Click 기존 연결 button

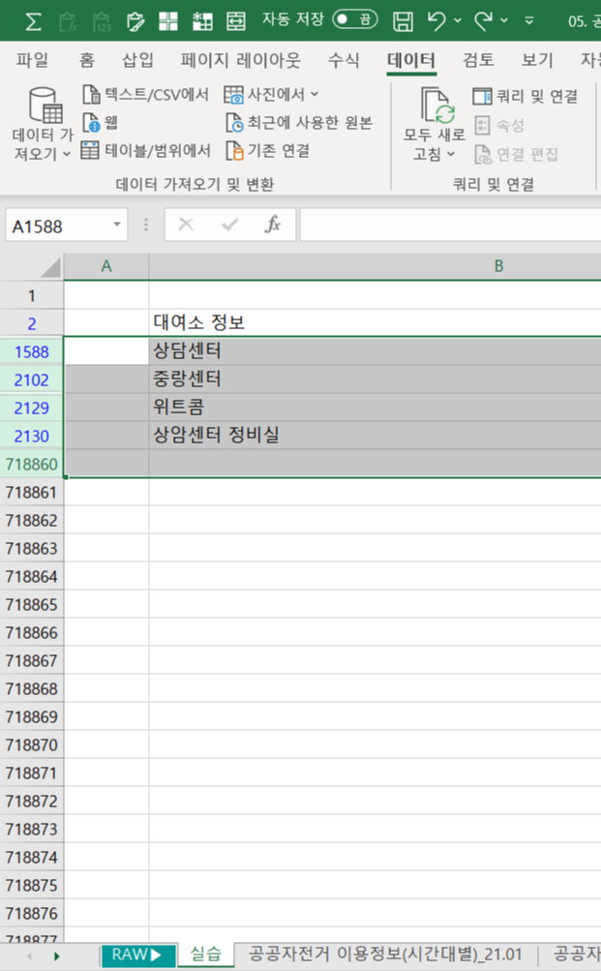pos(267,150)
